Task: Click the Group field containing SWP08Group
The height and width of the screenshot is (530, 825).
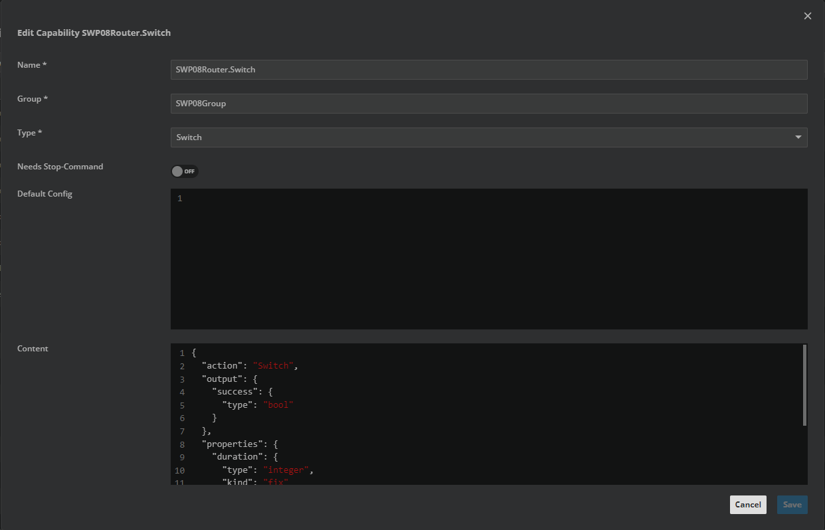Action: [x=488, y=104]
